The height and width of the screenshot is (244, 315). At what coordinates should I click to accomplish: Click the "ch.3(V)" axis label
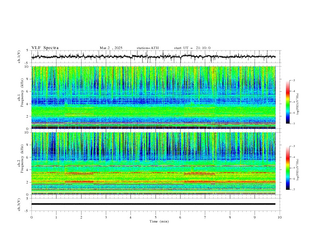(x=19, y=205)
